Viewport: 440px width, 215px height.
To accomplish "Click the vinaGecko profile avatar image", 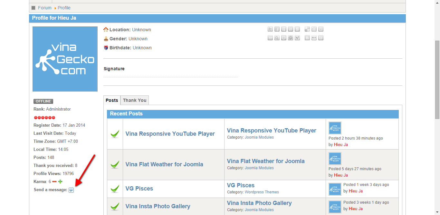I will pyautogui.click(x=65, y=59).
